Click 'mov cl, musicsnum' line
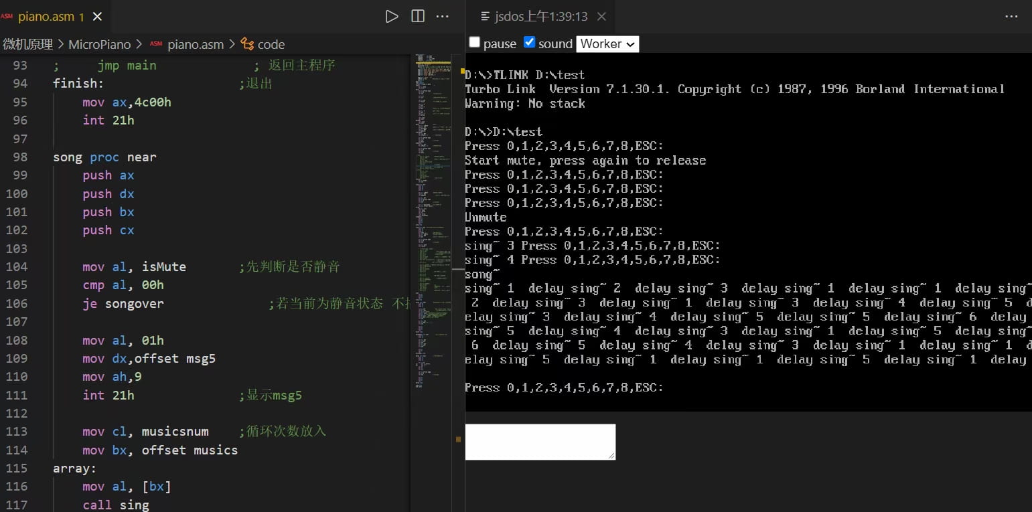 coord(145,432)
